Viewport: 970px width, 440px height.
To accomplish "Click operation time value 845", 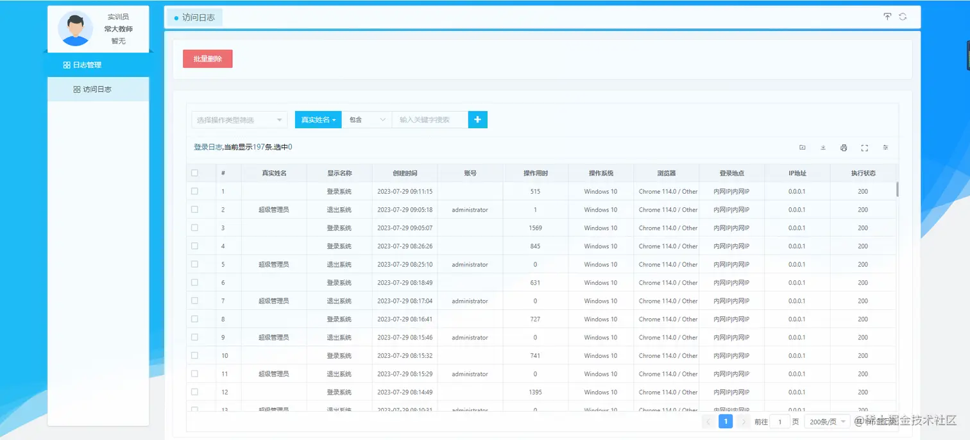I will pos(536,246).
